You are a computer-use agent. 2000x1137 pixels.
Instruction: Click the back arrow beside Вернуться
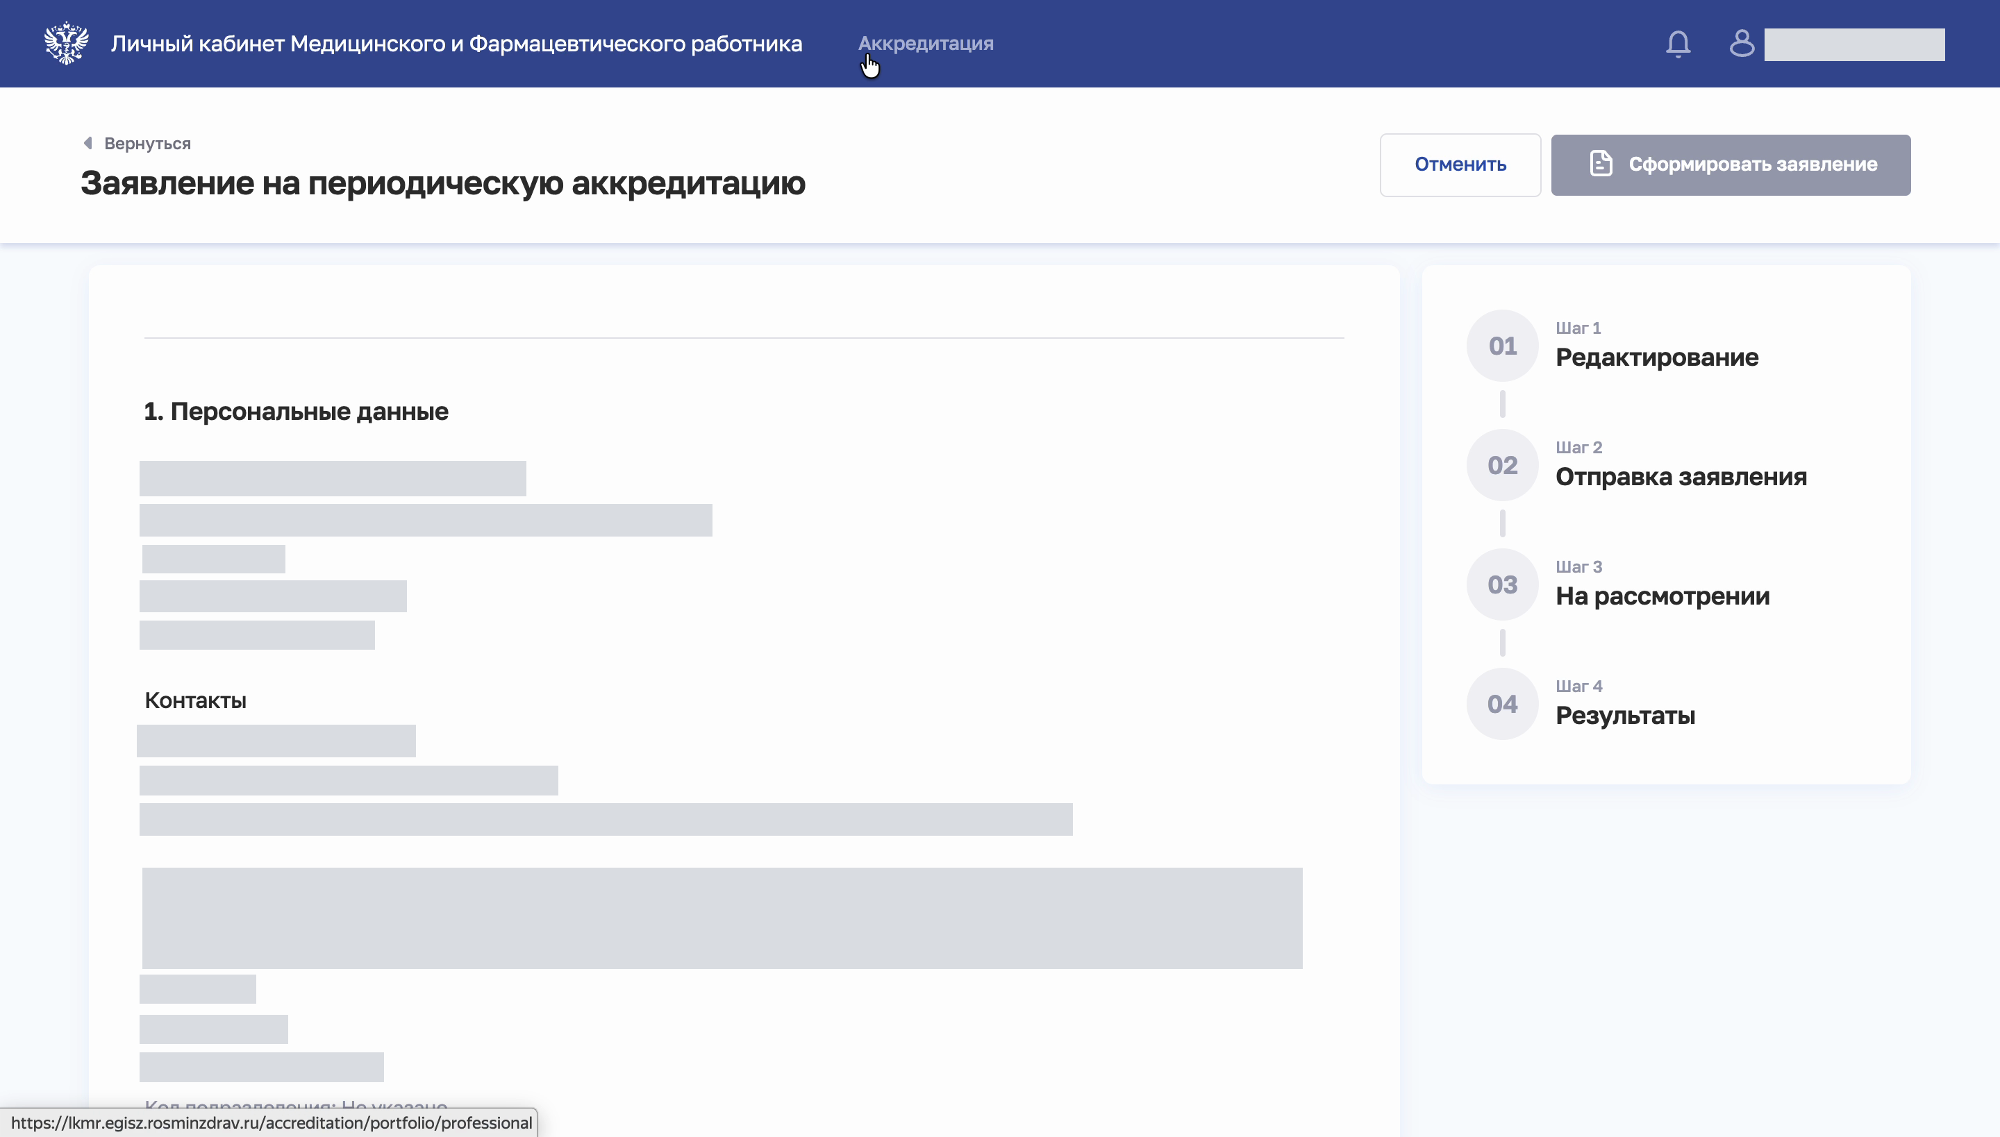pyautogui.click(x=87, y=143)
